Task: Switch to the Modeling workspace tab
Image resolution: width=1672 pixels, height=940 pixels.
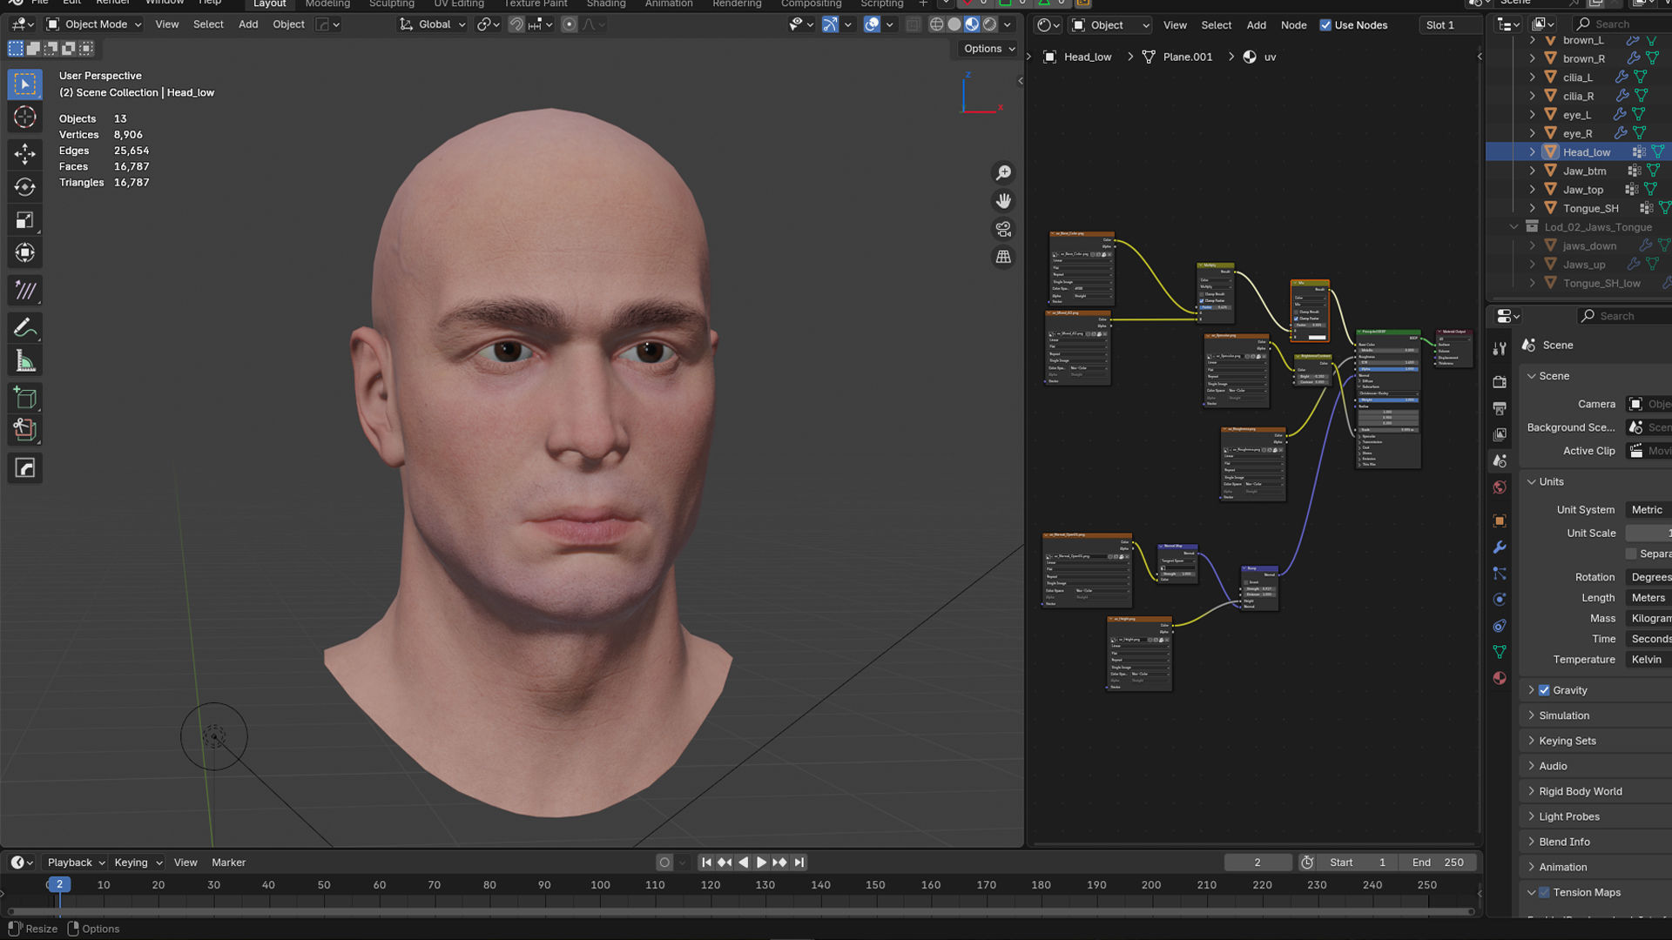Action: pos(327,4)
